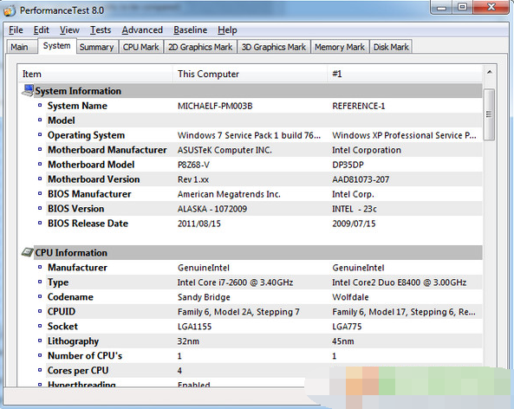Viewport: 514px width, 409px height.
Task: Click the Intel Core2 Duo E8400 value
Action: [x=400, y=282]
